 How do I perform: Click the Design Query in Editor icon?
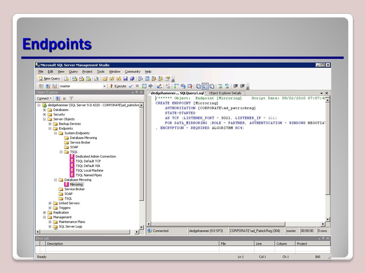[159, 86]
